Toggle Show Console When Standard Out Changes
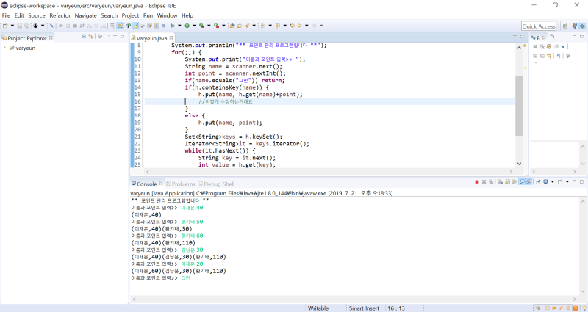Screen dimensions: 588x312 tap(522, 181)
